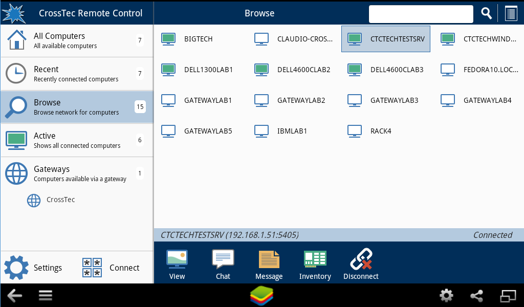Toggle full screen window icon
The image size is (524, 307).
point(508,296)
